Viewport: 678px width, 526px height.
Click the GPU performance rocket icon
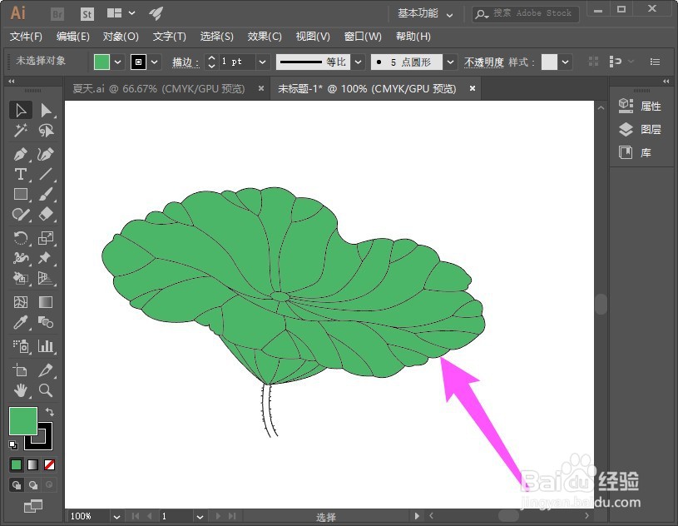pyautogui.click(x=156, y=13)
